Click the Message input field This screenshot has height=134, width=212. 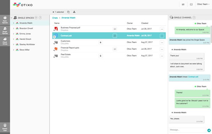click(188, 130)
